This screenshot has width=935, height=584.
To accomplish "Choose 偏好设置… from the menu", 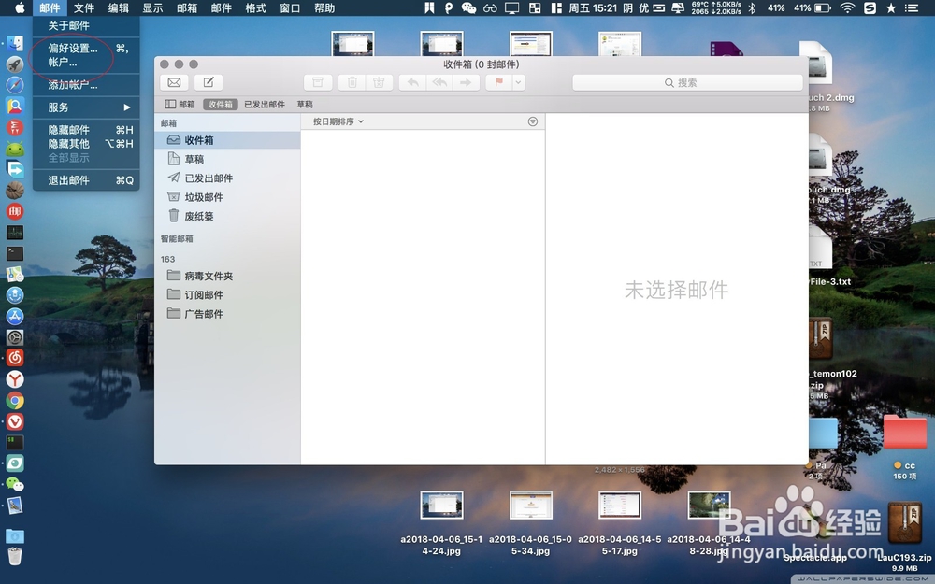I will (x=86, y=49).
